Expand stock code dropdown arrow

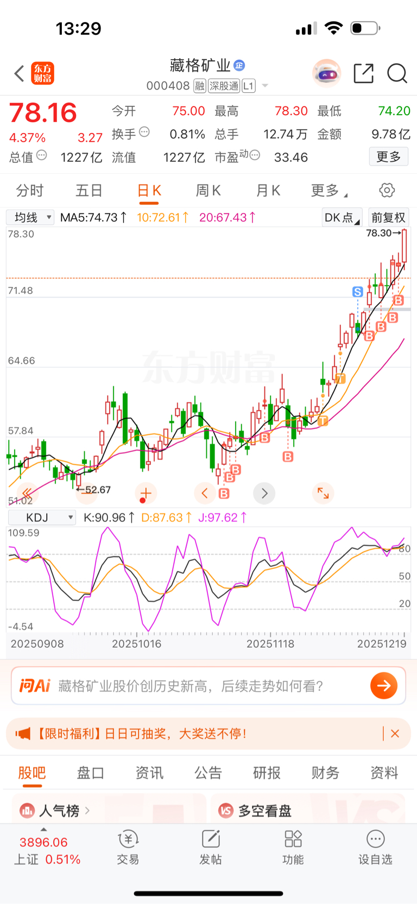click(x=265, y=86)
